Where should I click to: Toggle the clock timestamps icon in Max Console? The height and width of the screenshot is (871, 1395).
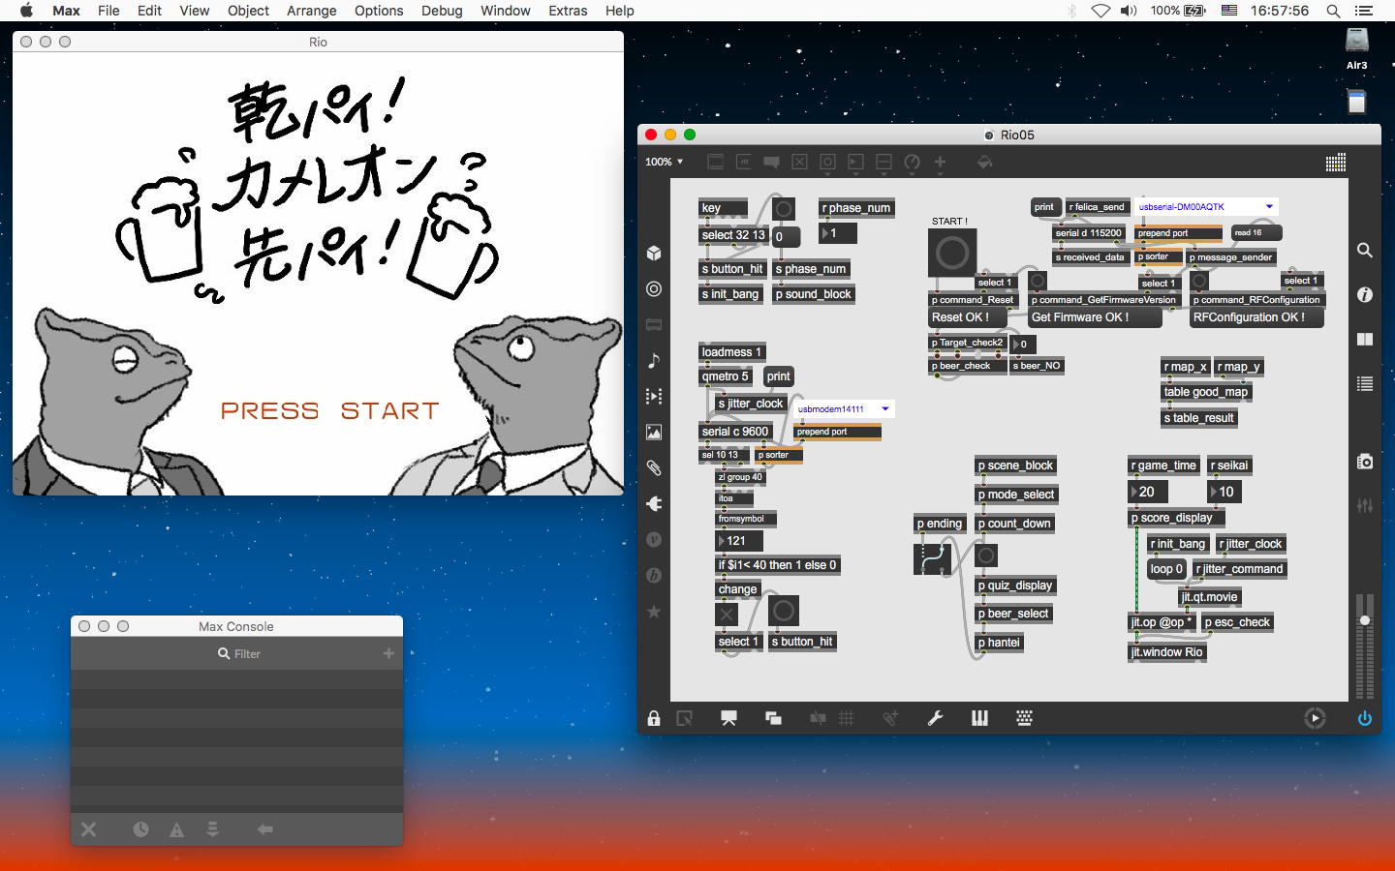pyautogui.click(x=140, y=829)
